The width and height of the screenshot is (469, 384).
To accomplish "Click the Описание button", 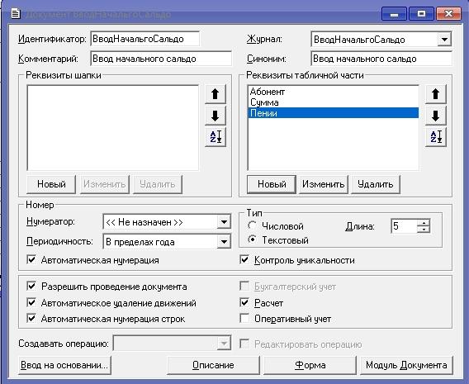I will click(x=213, y=365).
